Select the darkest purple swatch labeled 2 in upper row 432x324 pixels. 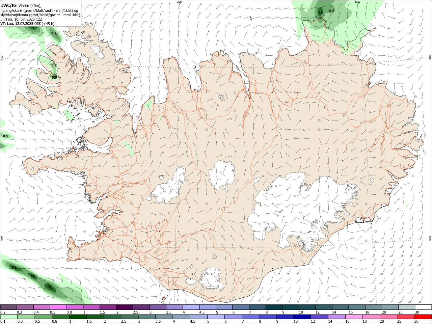125,307
